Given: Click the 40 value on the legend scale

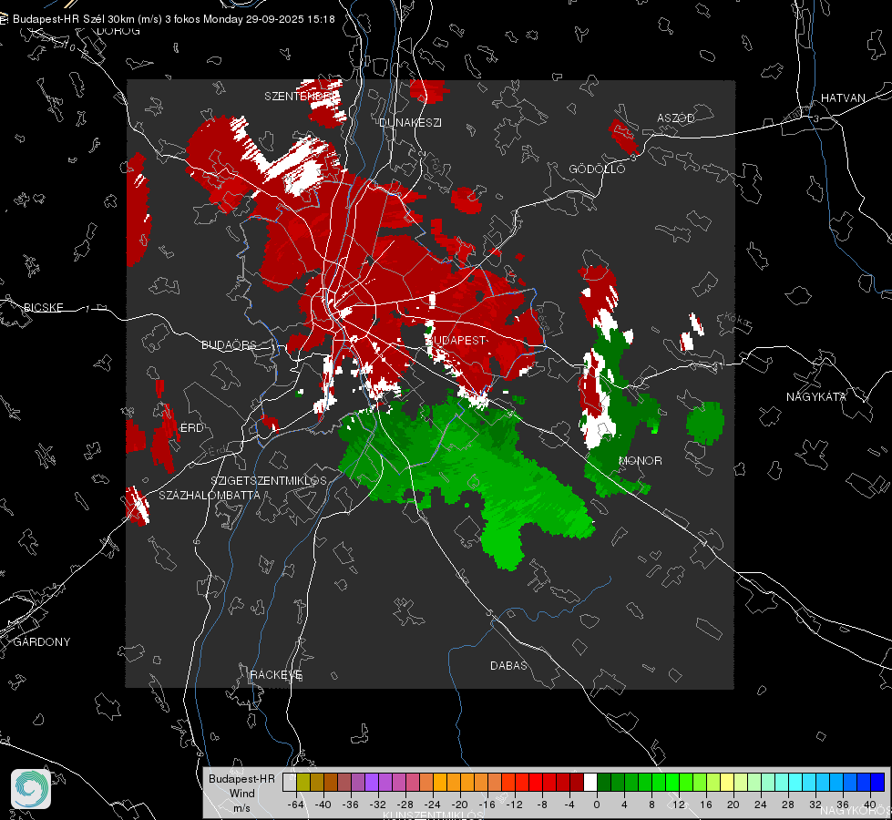Looking at the screenshot, I should click(x=870, y=805).
